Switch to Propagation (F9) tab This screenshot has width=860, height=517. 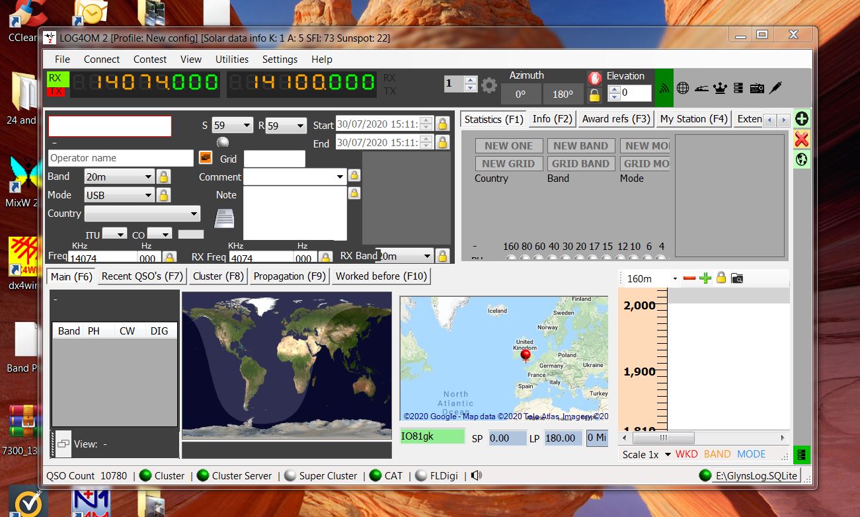tap(290, 276)
